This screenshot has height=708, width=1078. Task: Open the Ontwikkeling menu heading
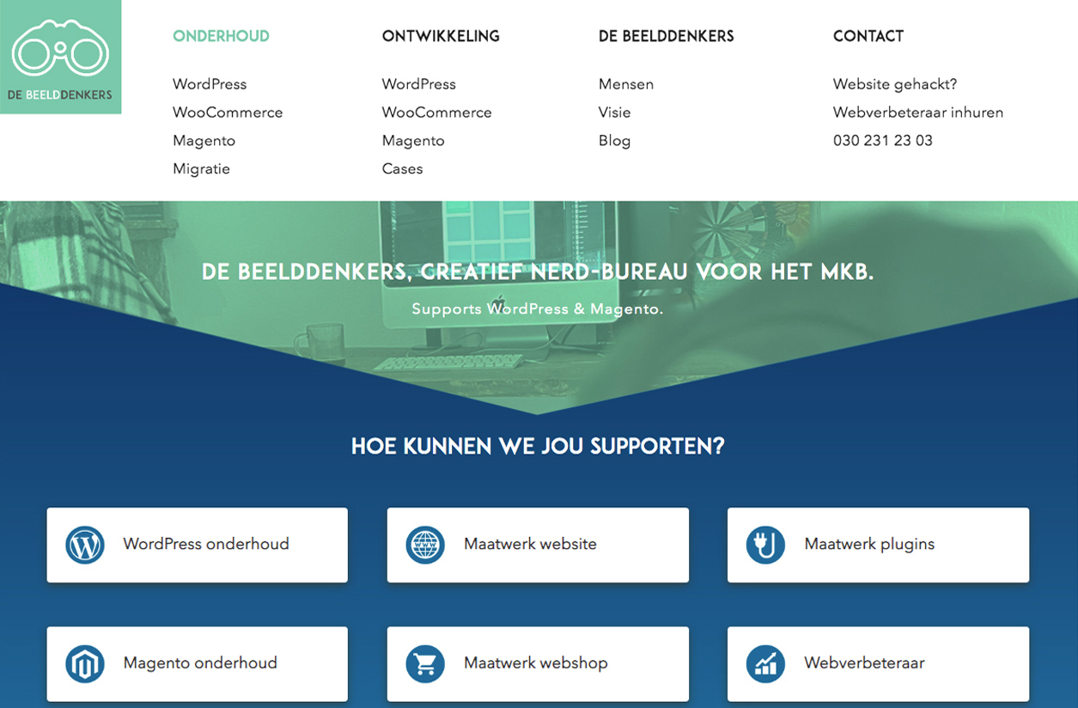(441, 36)
